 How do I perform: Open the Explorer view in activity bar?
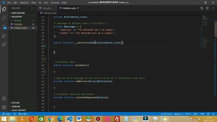point(4,9)
